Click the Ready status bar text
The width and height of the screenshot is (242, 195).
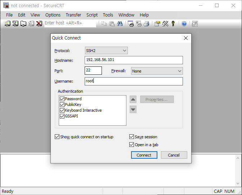coord(8,191)
